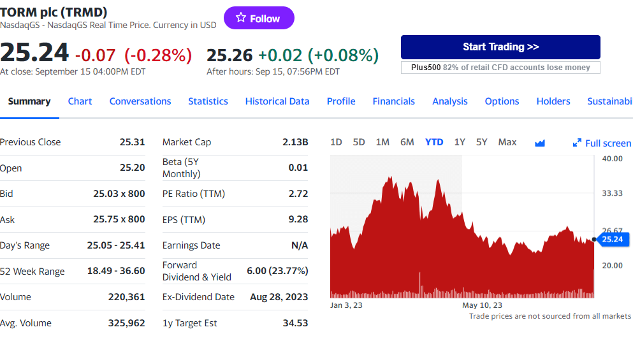The image size is (633, 355).
Task: Click the Volume value 220,361
Action: pos(126,297)
